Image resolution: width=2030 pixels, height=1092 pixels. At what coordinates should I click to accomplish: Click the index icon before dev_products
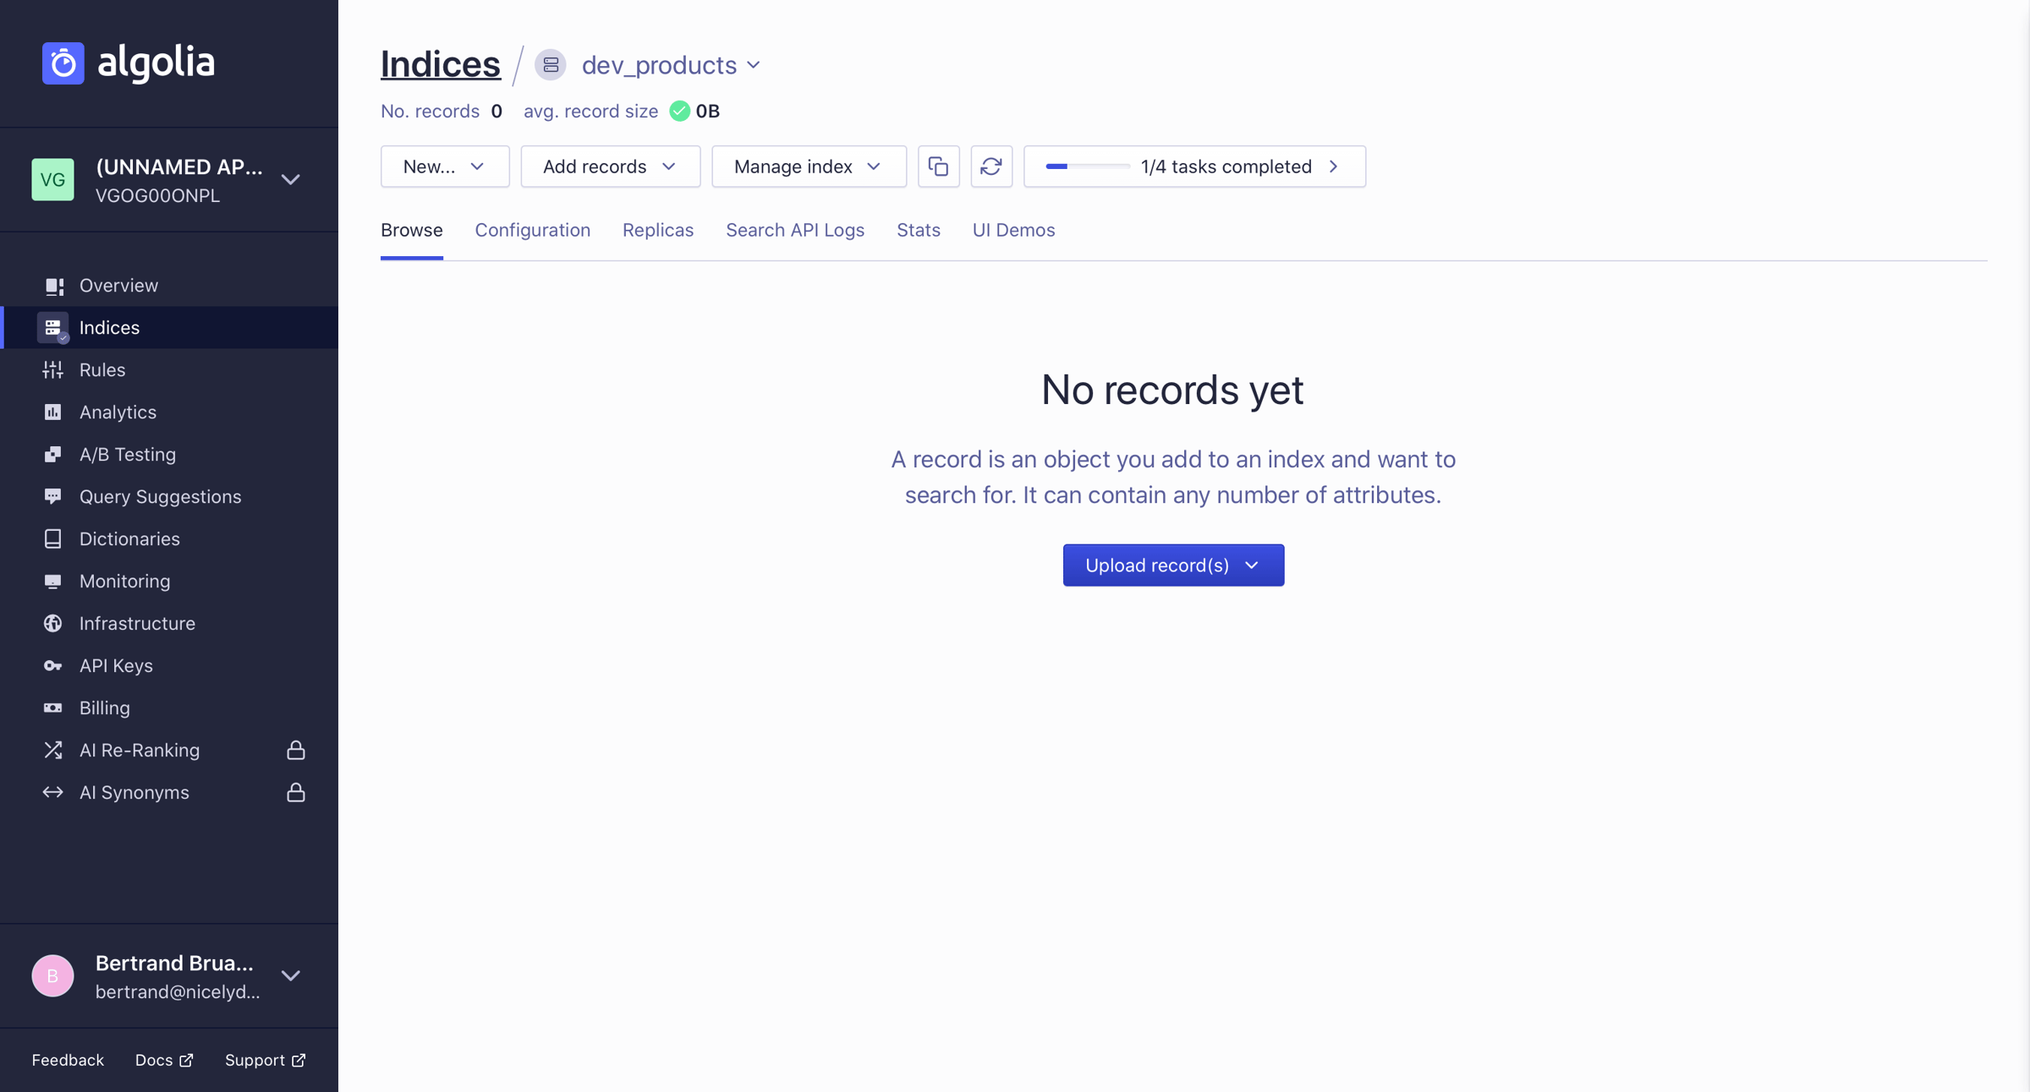551,65
